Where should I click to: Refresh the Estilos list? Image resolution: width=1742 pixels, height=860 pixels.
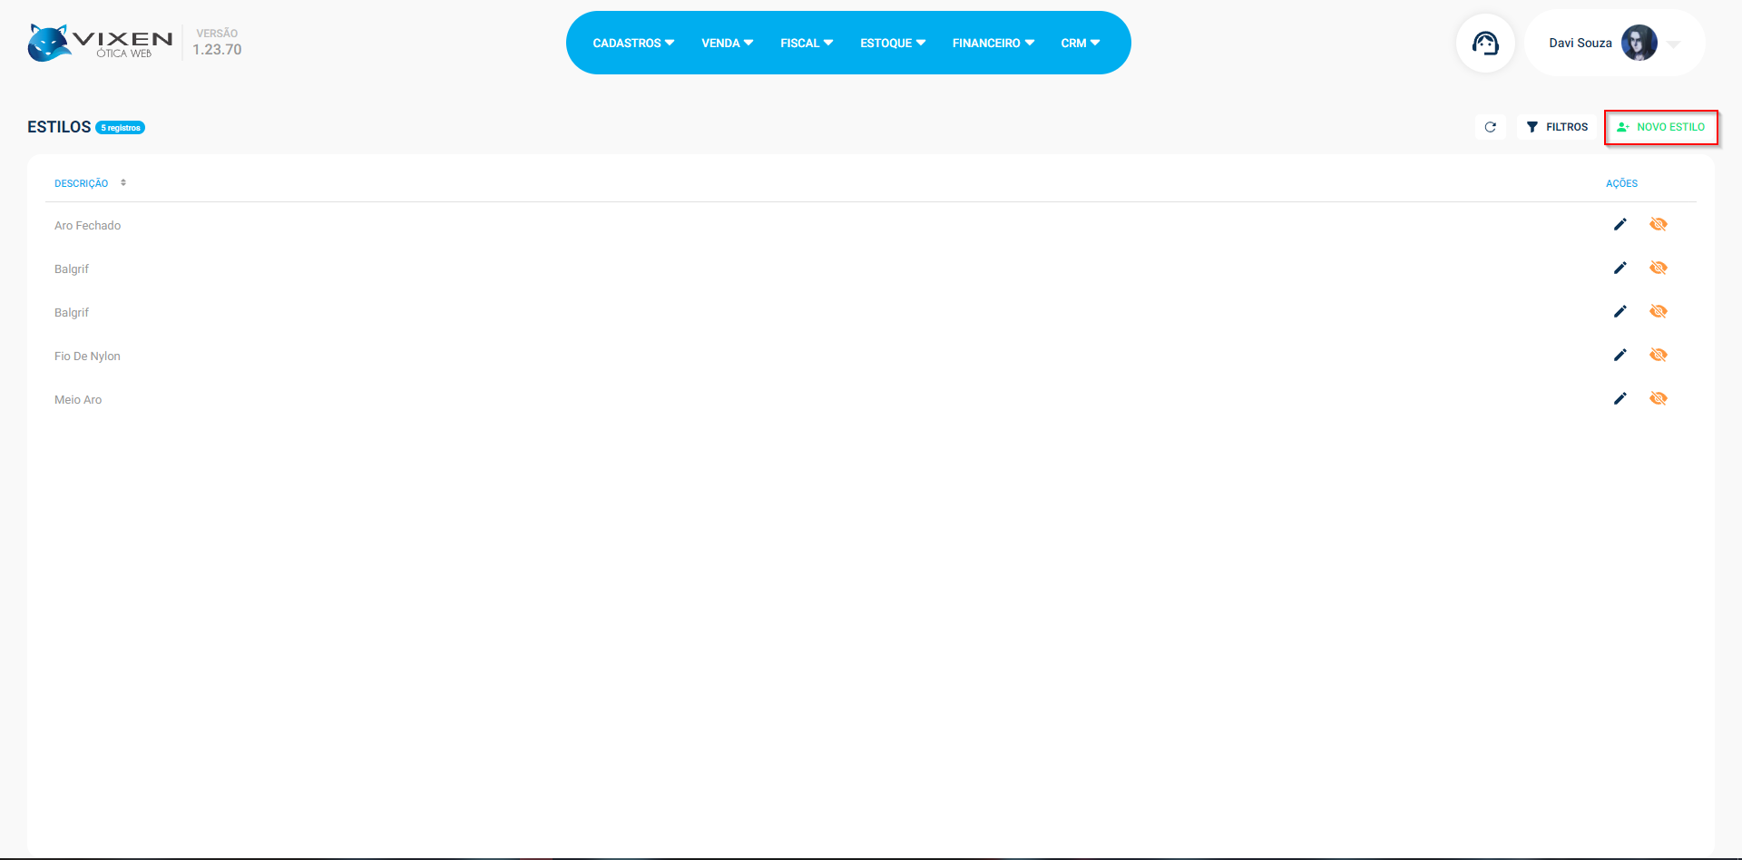click(x=1490, y=127)
